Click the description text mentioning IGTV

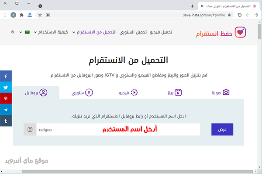pos(128,75)
